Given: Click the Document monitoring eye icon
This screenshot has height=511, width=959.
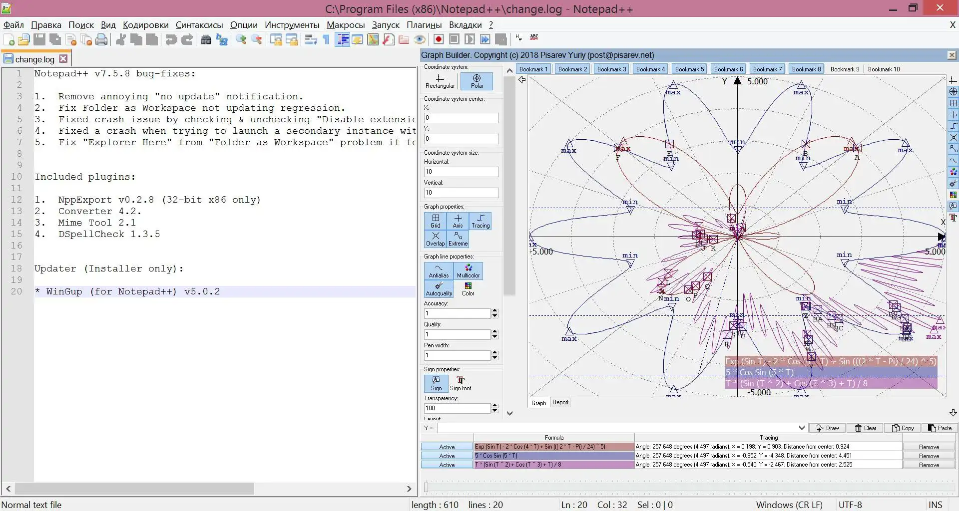Looking at the screenshot, I should tap(420, 40).
